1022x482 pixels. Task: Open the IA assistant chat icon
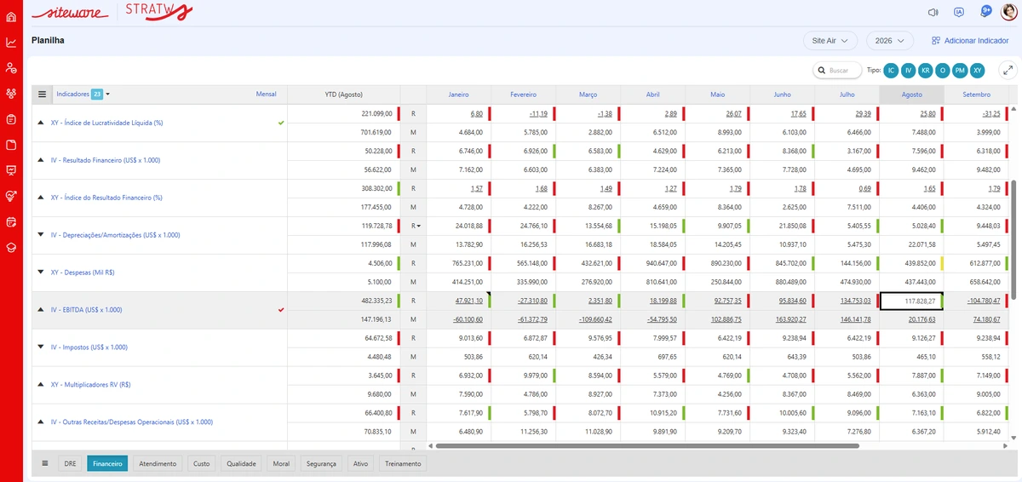(x=959, y=12)
